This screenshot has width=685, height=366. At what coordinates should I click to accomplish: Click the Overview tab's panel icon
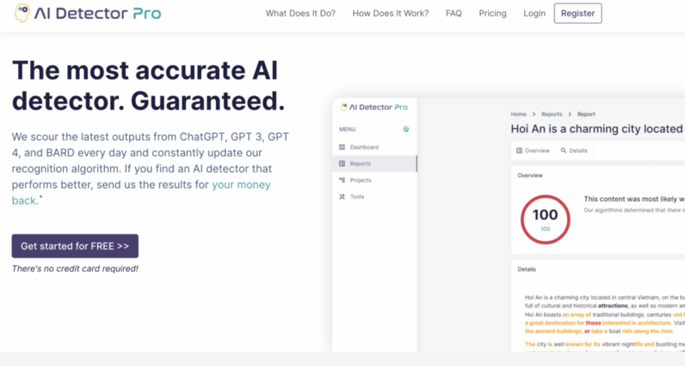(519, 150)
